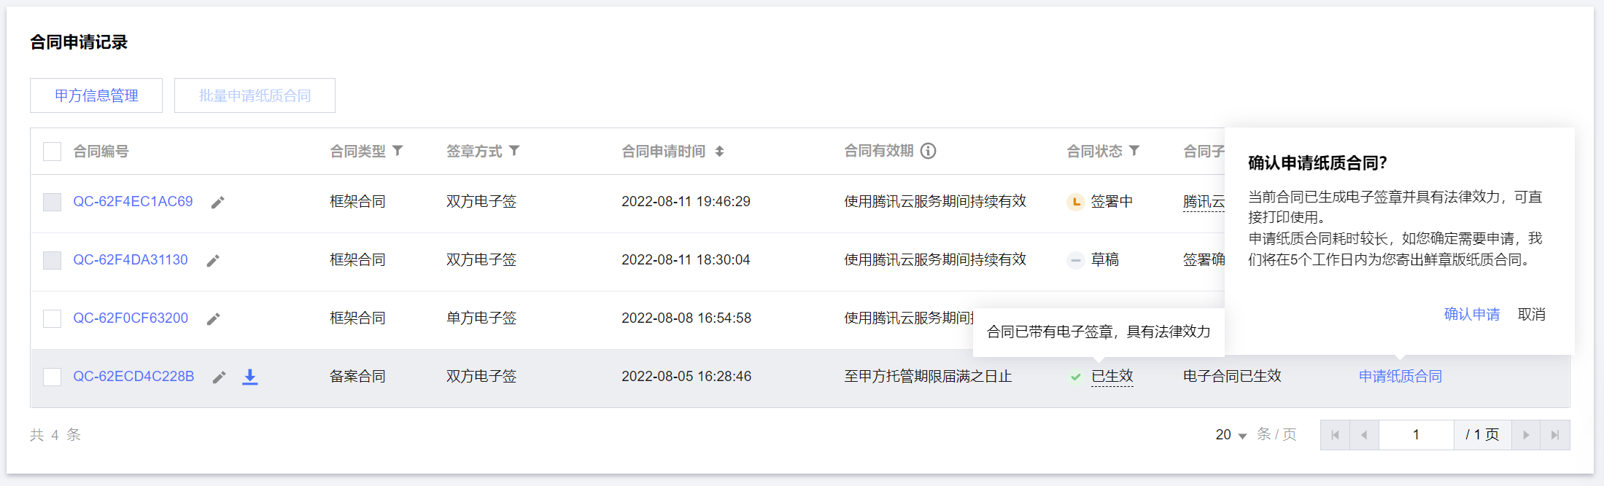1604x486 pixels.
Task: Click info icon beside 合同有效期 header
Action: click(928, 151)
